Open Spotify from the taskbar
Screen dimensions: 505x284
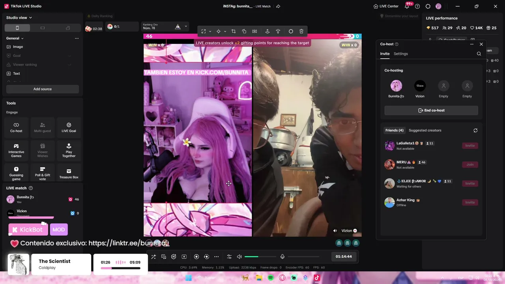point(271,278)
